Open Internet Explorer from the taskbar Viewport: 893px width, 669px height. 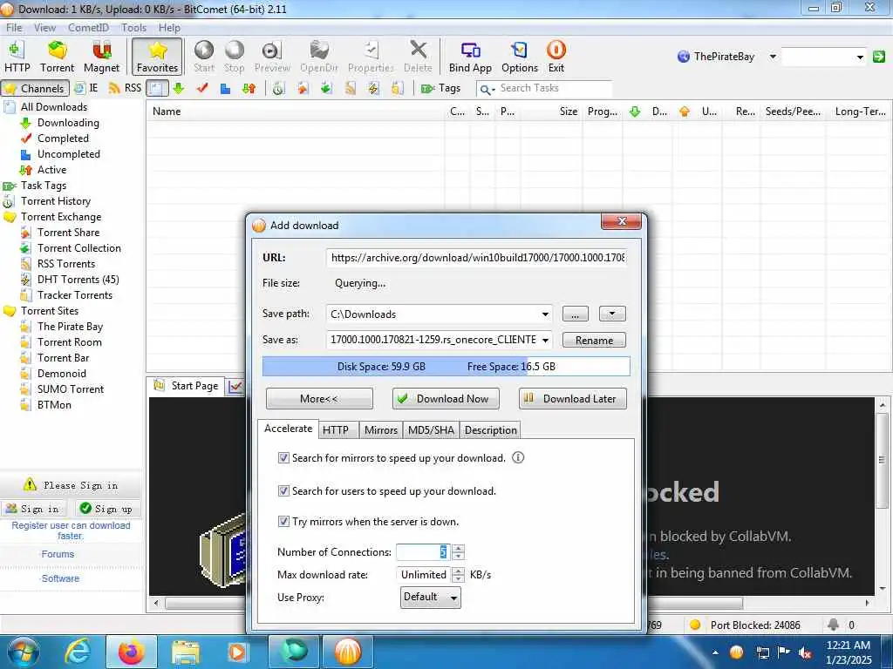tap(78, 652)
